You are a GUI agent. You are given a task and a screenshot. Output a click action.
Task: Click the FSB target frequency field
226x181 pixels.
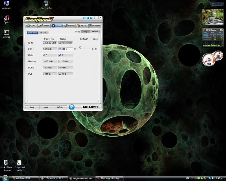(x=65, y=49)
